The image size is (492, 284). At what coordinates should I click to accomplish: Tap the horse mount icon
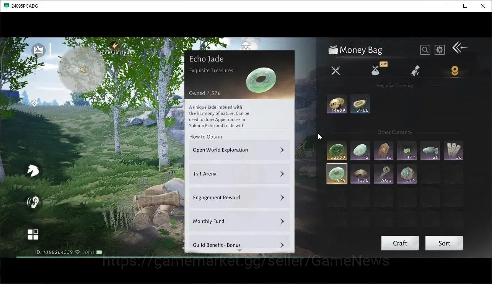pos(33,170)
